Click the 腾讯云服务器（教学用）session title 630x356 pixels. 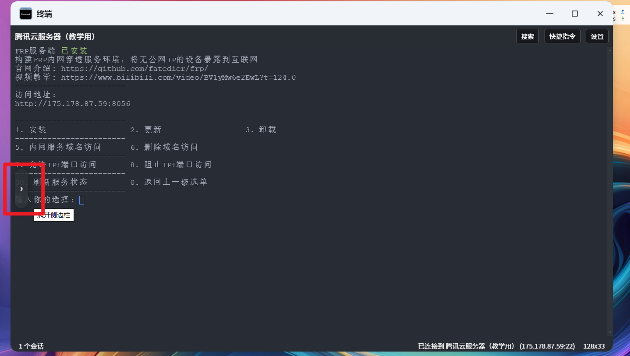pos(55,36)
